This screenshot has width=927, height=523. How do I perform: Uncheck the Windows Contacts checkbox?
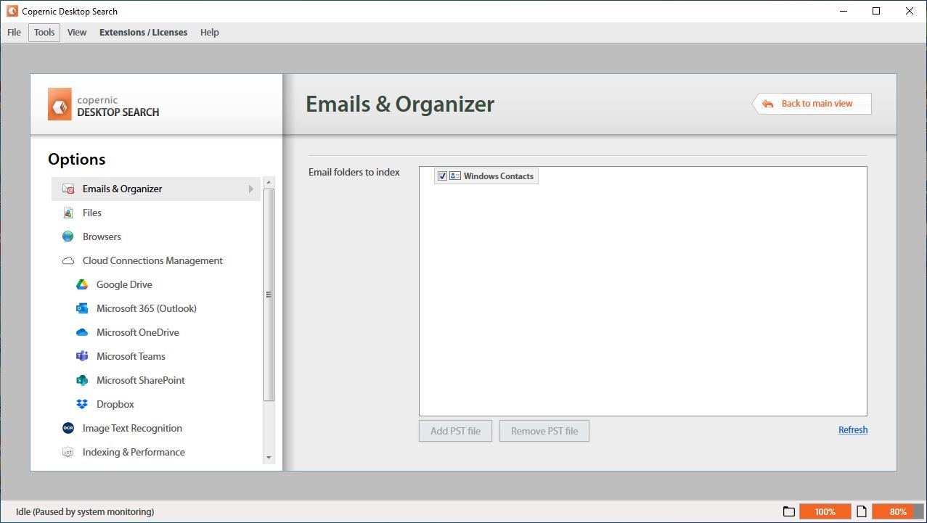click(442, 176)
